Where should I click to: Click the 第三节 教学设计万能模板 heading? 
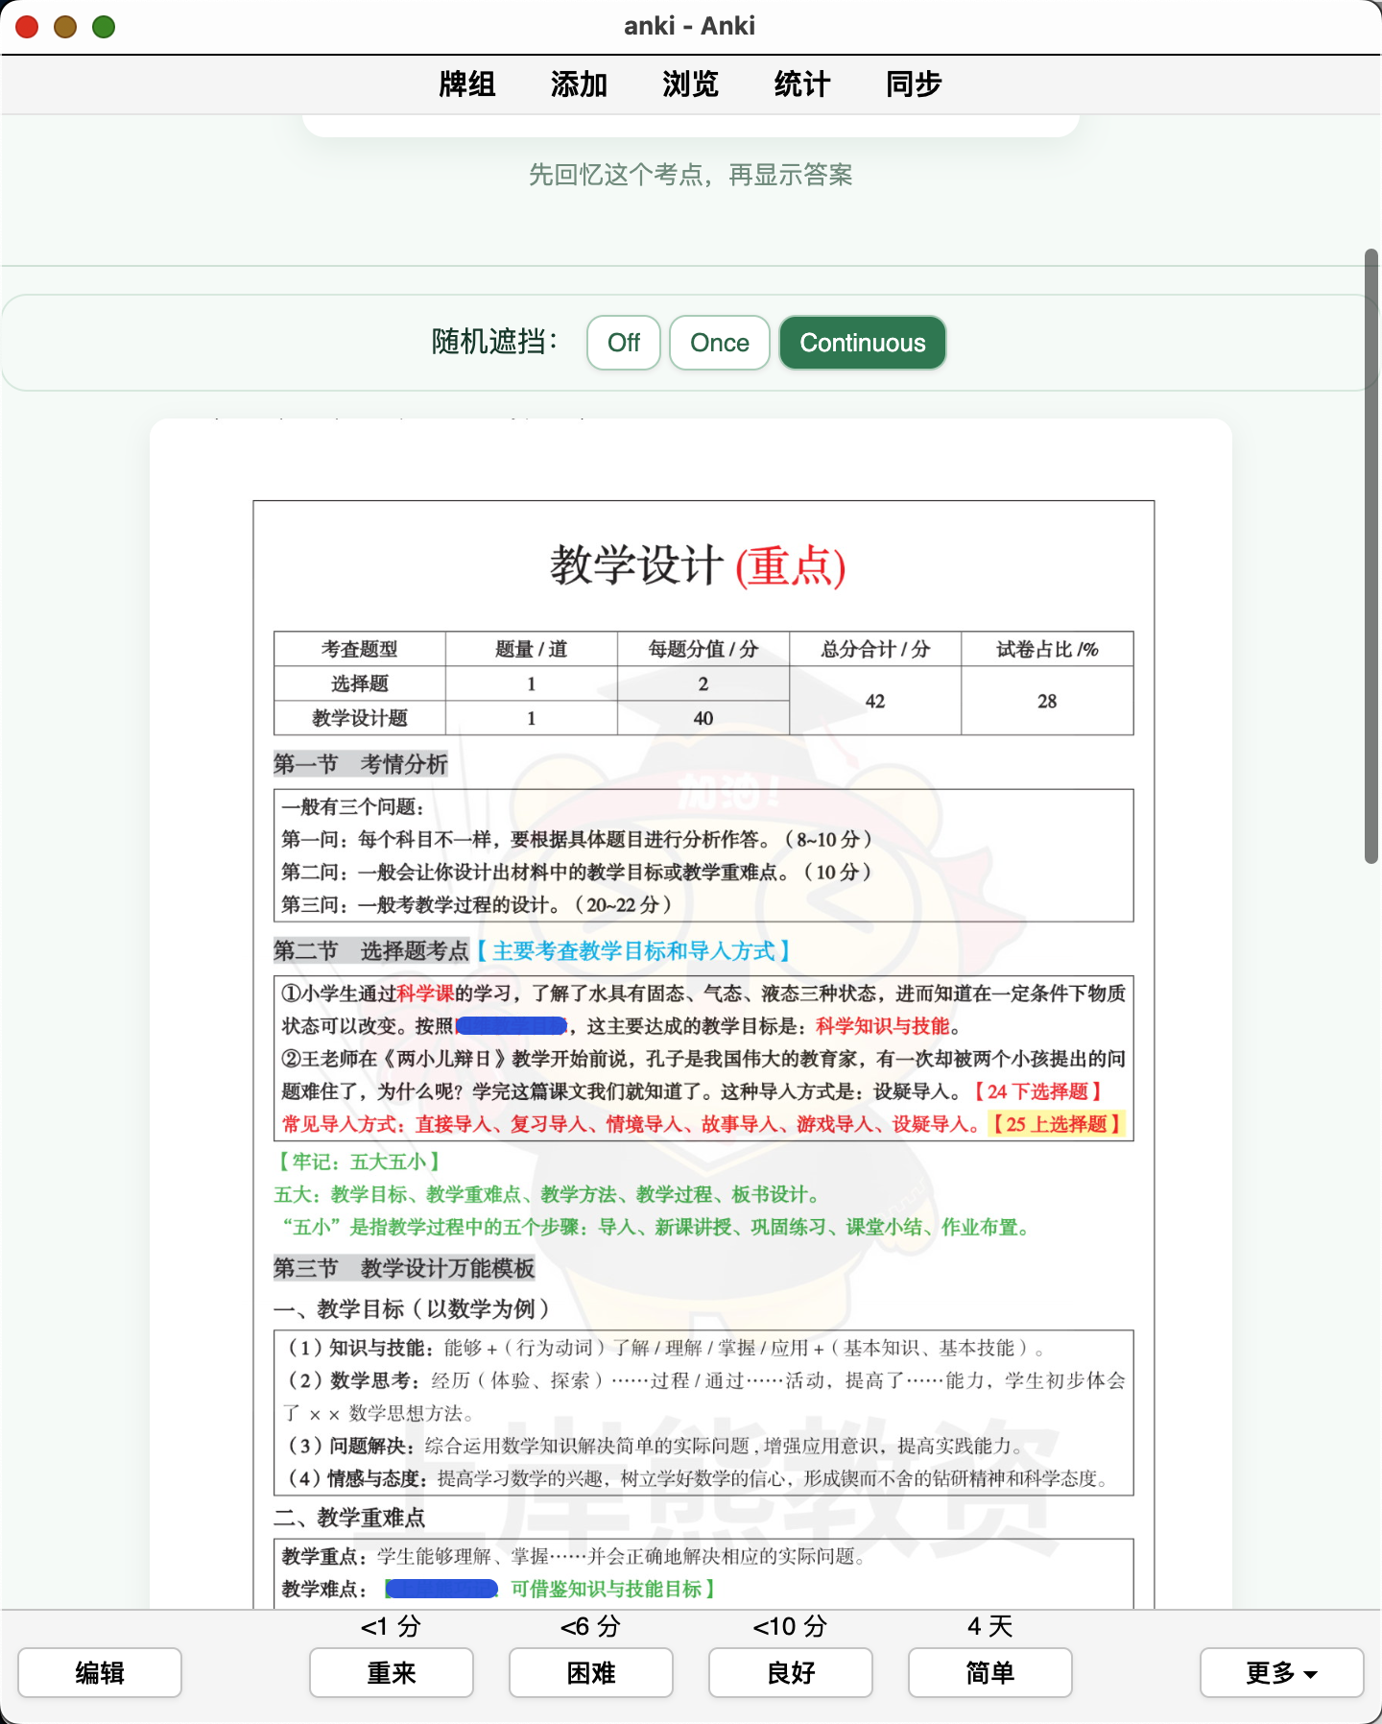404,1268
